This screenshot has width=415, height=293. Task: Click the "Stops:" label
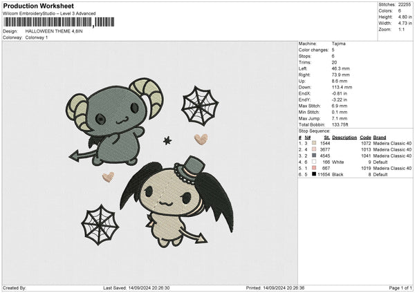point(304,56)
